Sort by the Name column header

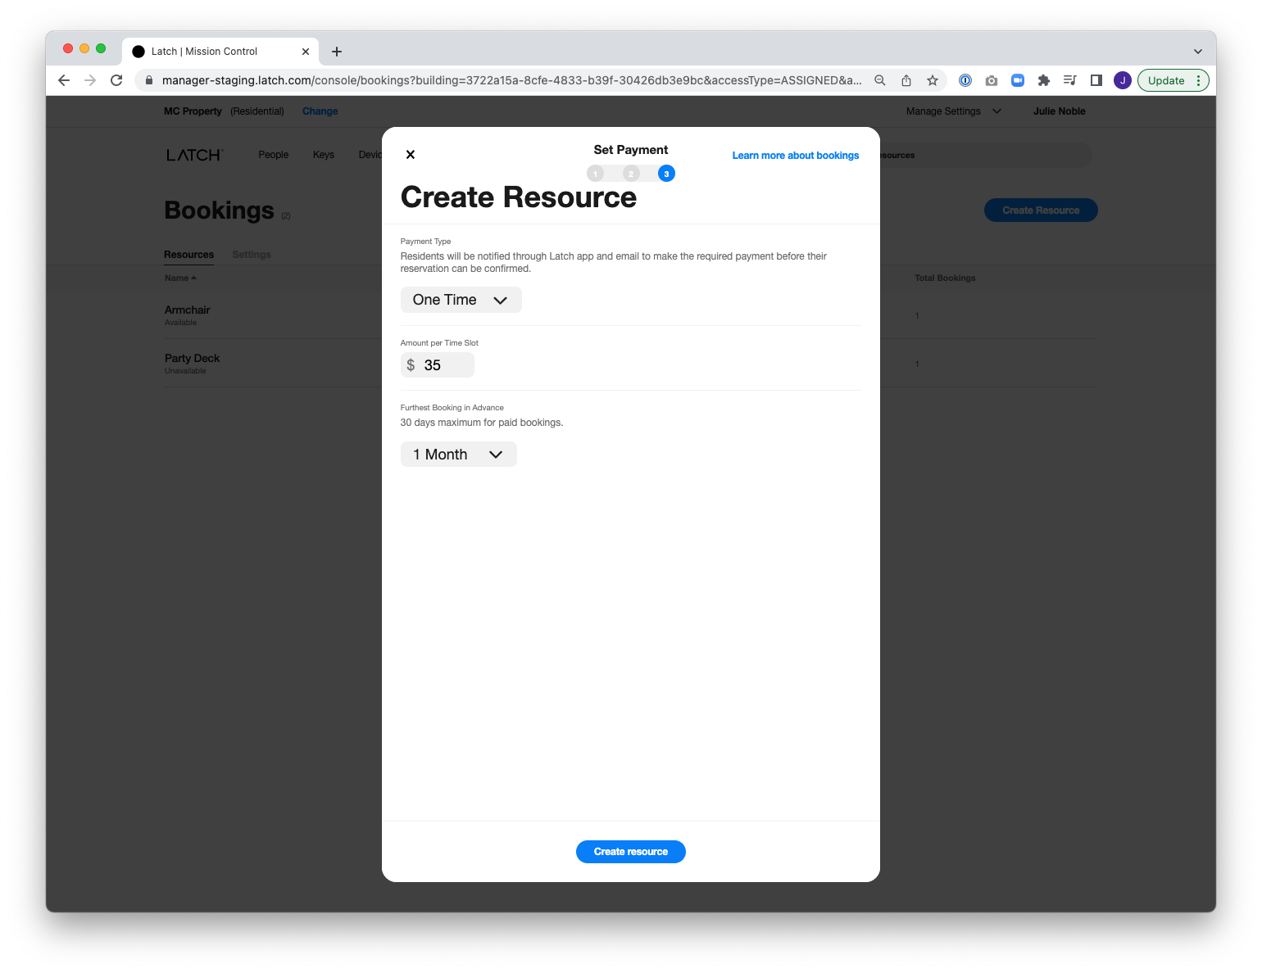pyautogui.click(x=180, y=278)
